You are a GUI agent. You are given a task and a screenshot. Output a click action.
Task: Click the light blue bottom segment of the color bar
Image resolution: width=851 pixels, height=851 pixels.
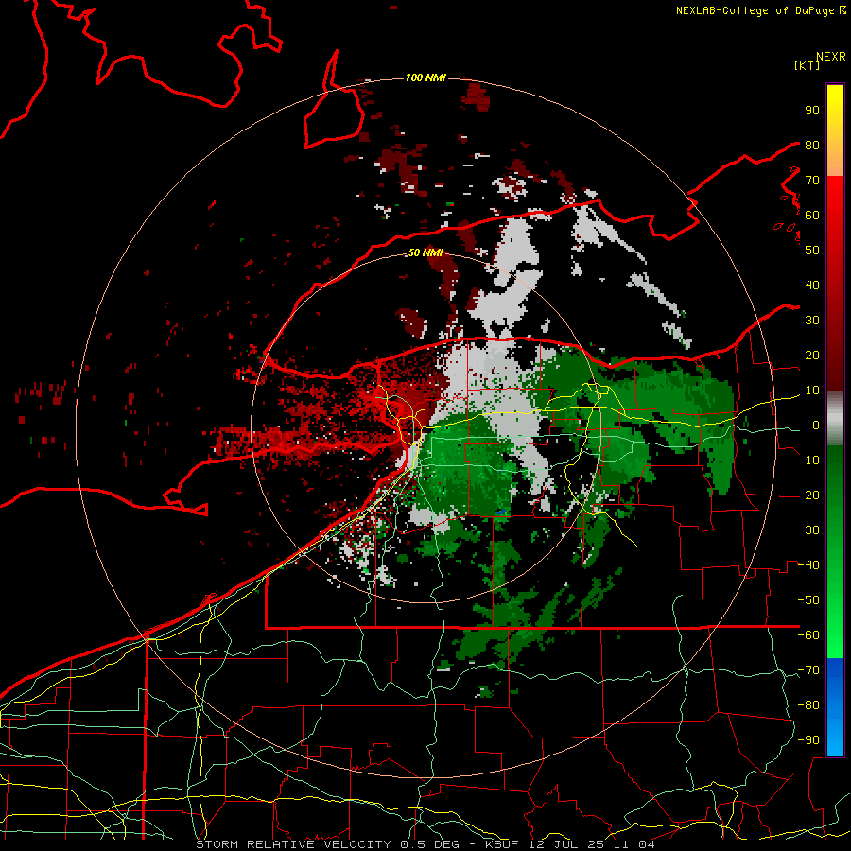[x=835, y=737]
